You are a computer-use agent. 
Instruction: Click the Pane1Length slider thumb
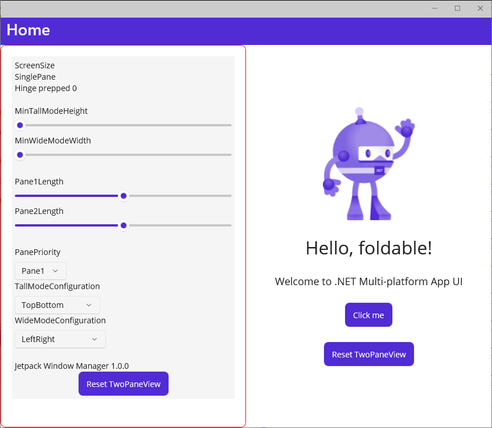pos(124,196)
